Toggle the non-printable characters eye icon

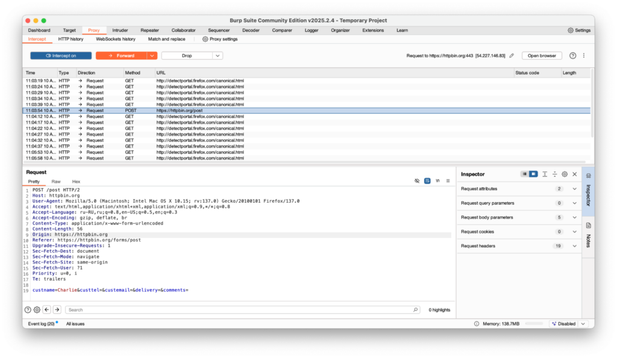417,181
